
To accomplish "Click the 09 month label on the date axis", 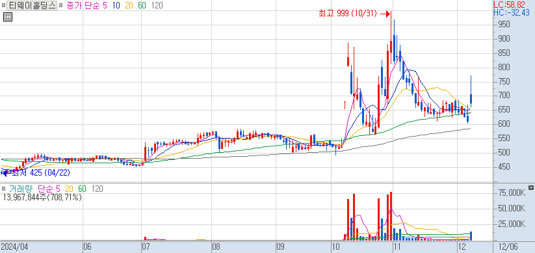I will (280, 246).
